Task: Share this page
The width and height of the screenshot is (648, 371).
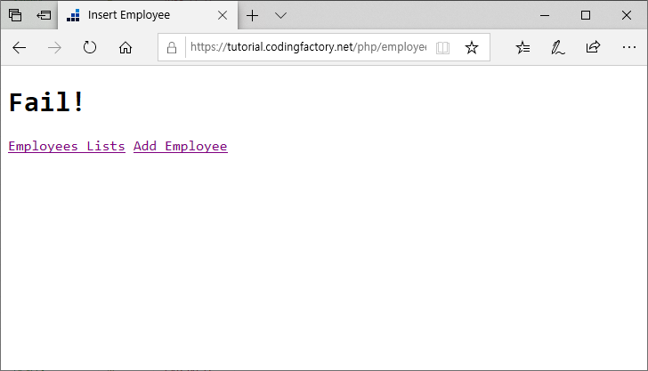Action: [x=593, y=47]
